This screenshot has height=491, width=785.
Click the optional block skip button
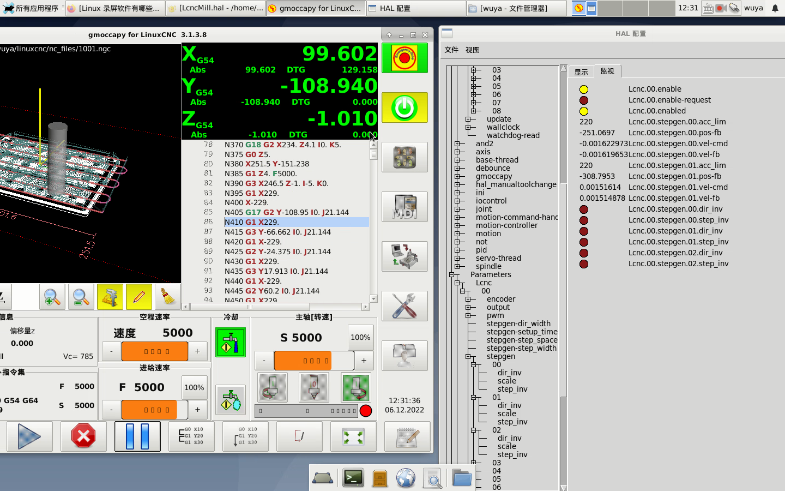click(299, 436)
